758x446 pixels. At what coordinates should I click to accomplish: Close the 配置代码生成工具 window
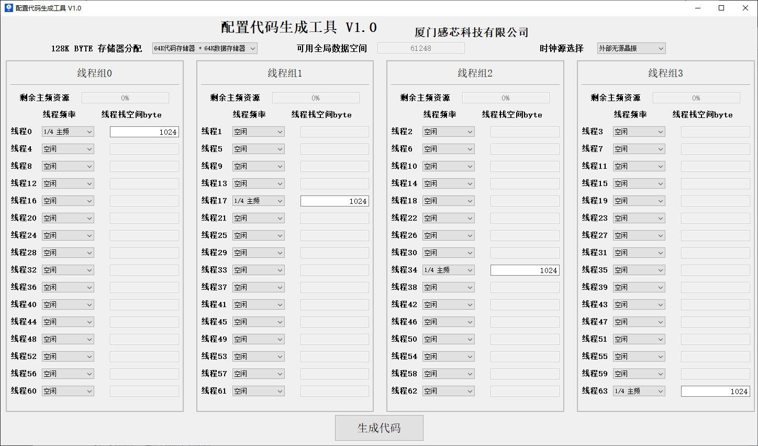pyautogui.click(x=745, y=8)
